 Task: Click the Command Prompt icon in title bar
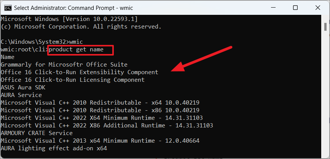pos(6,7)
